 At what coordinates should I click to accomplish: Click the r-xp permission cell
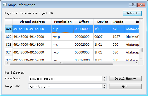[63, 52]
